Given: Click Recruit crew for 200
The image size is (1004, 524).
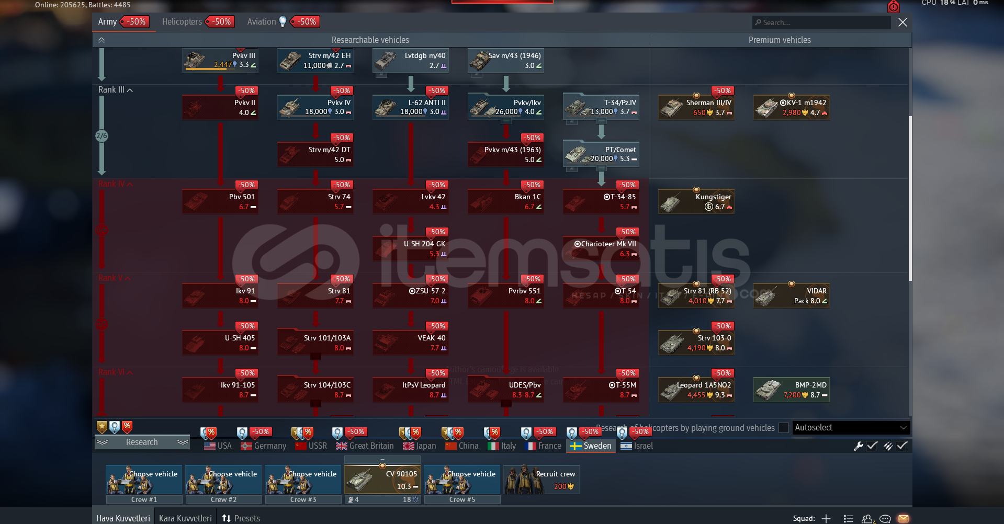Looking at the screenshot, I should (542, 480).
